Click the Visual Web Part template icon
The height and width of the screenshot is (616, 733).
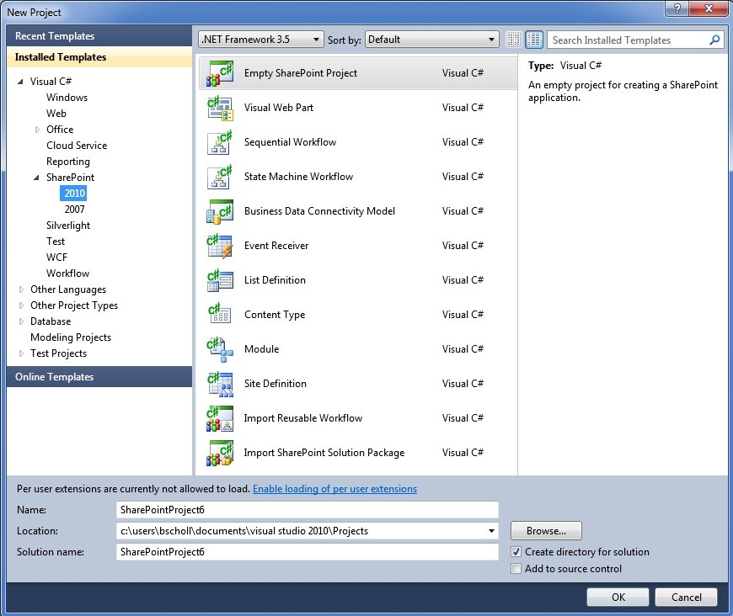[220, 108]
